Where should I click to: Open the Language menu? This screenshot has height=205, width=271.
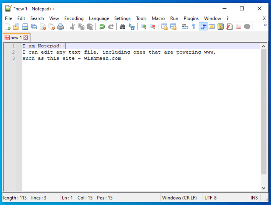click(x=99, y=18)
